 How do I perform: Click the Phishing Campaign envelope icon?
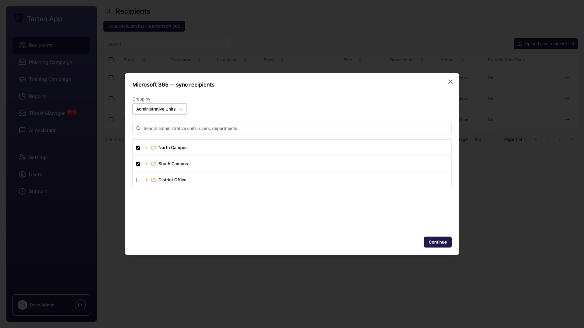pyautogui.click(x=22, y=62)
